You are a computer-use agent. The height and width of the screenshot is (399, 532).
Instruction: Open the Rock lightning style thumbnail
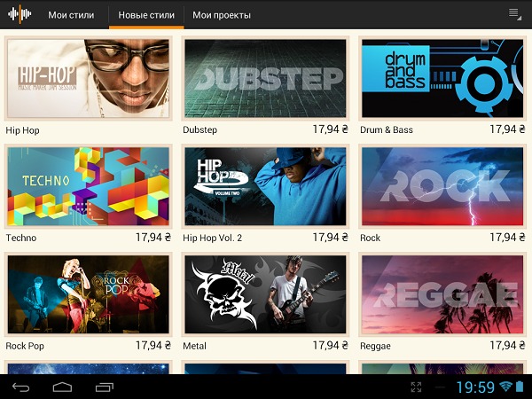[442, 186]
